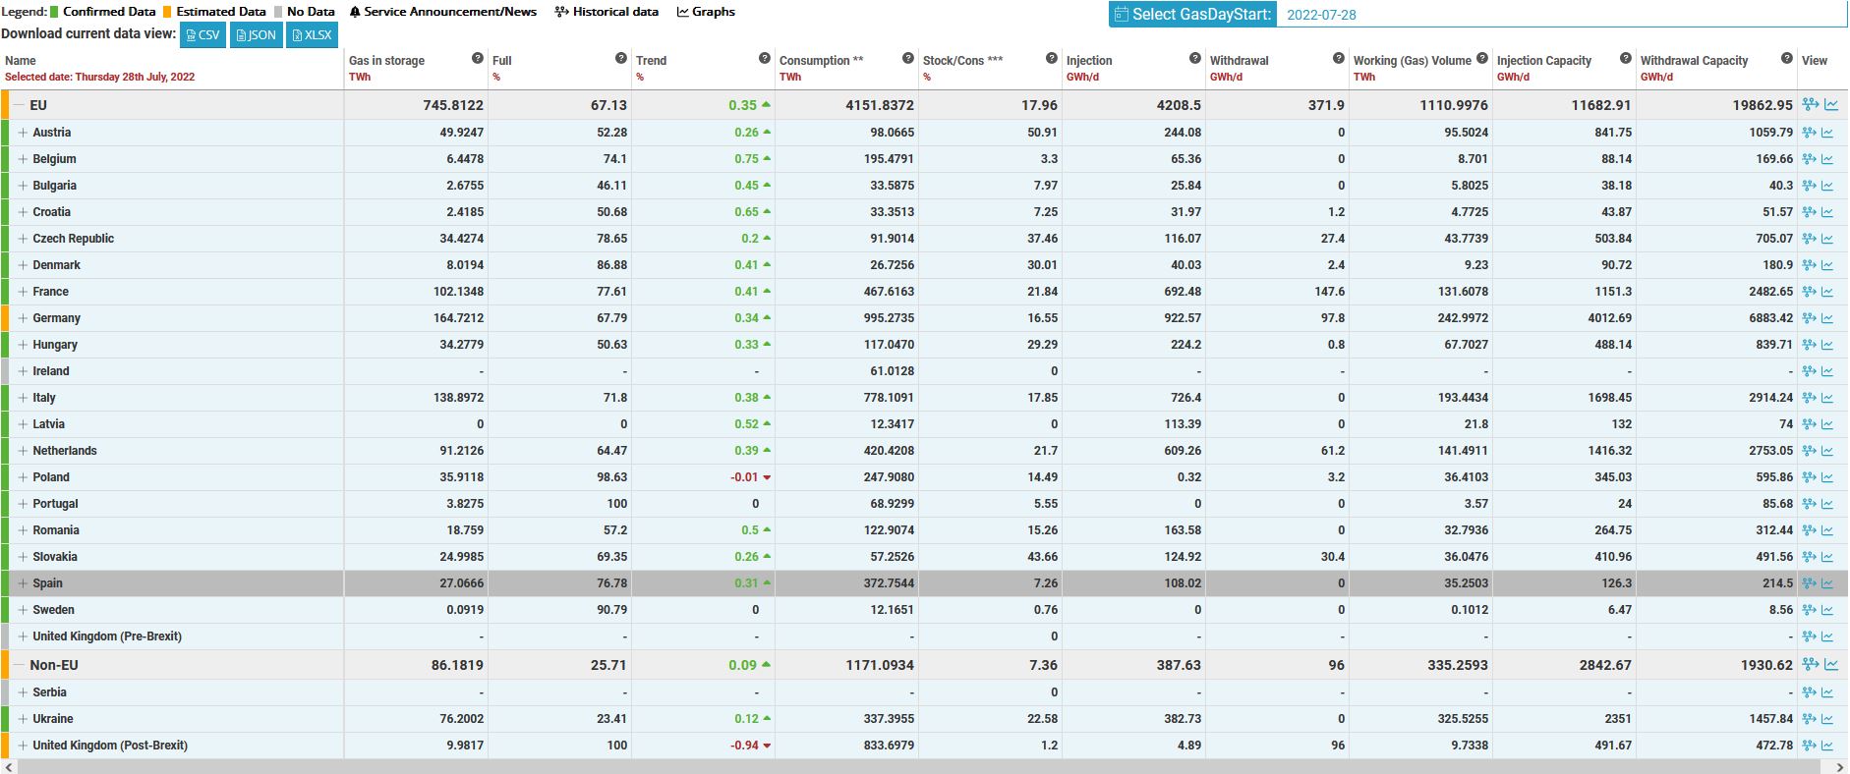Expand the Czech Republic row

(23, 239)
